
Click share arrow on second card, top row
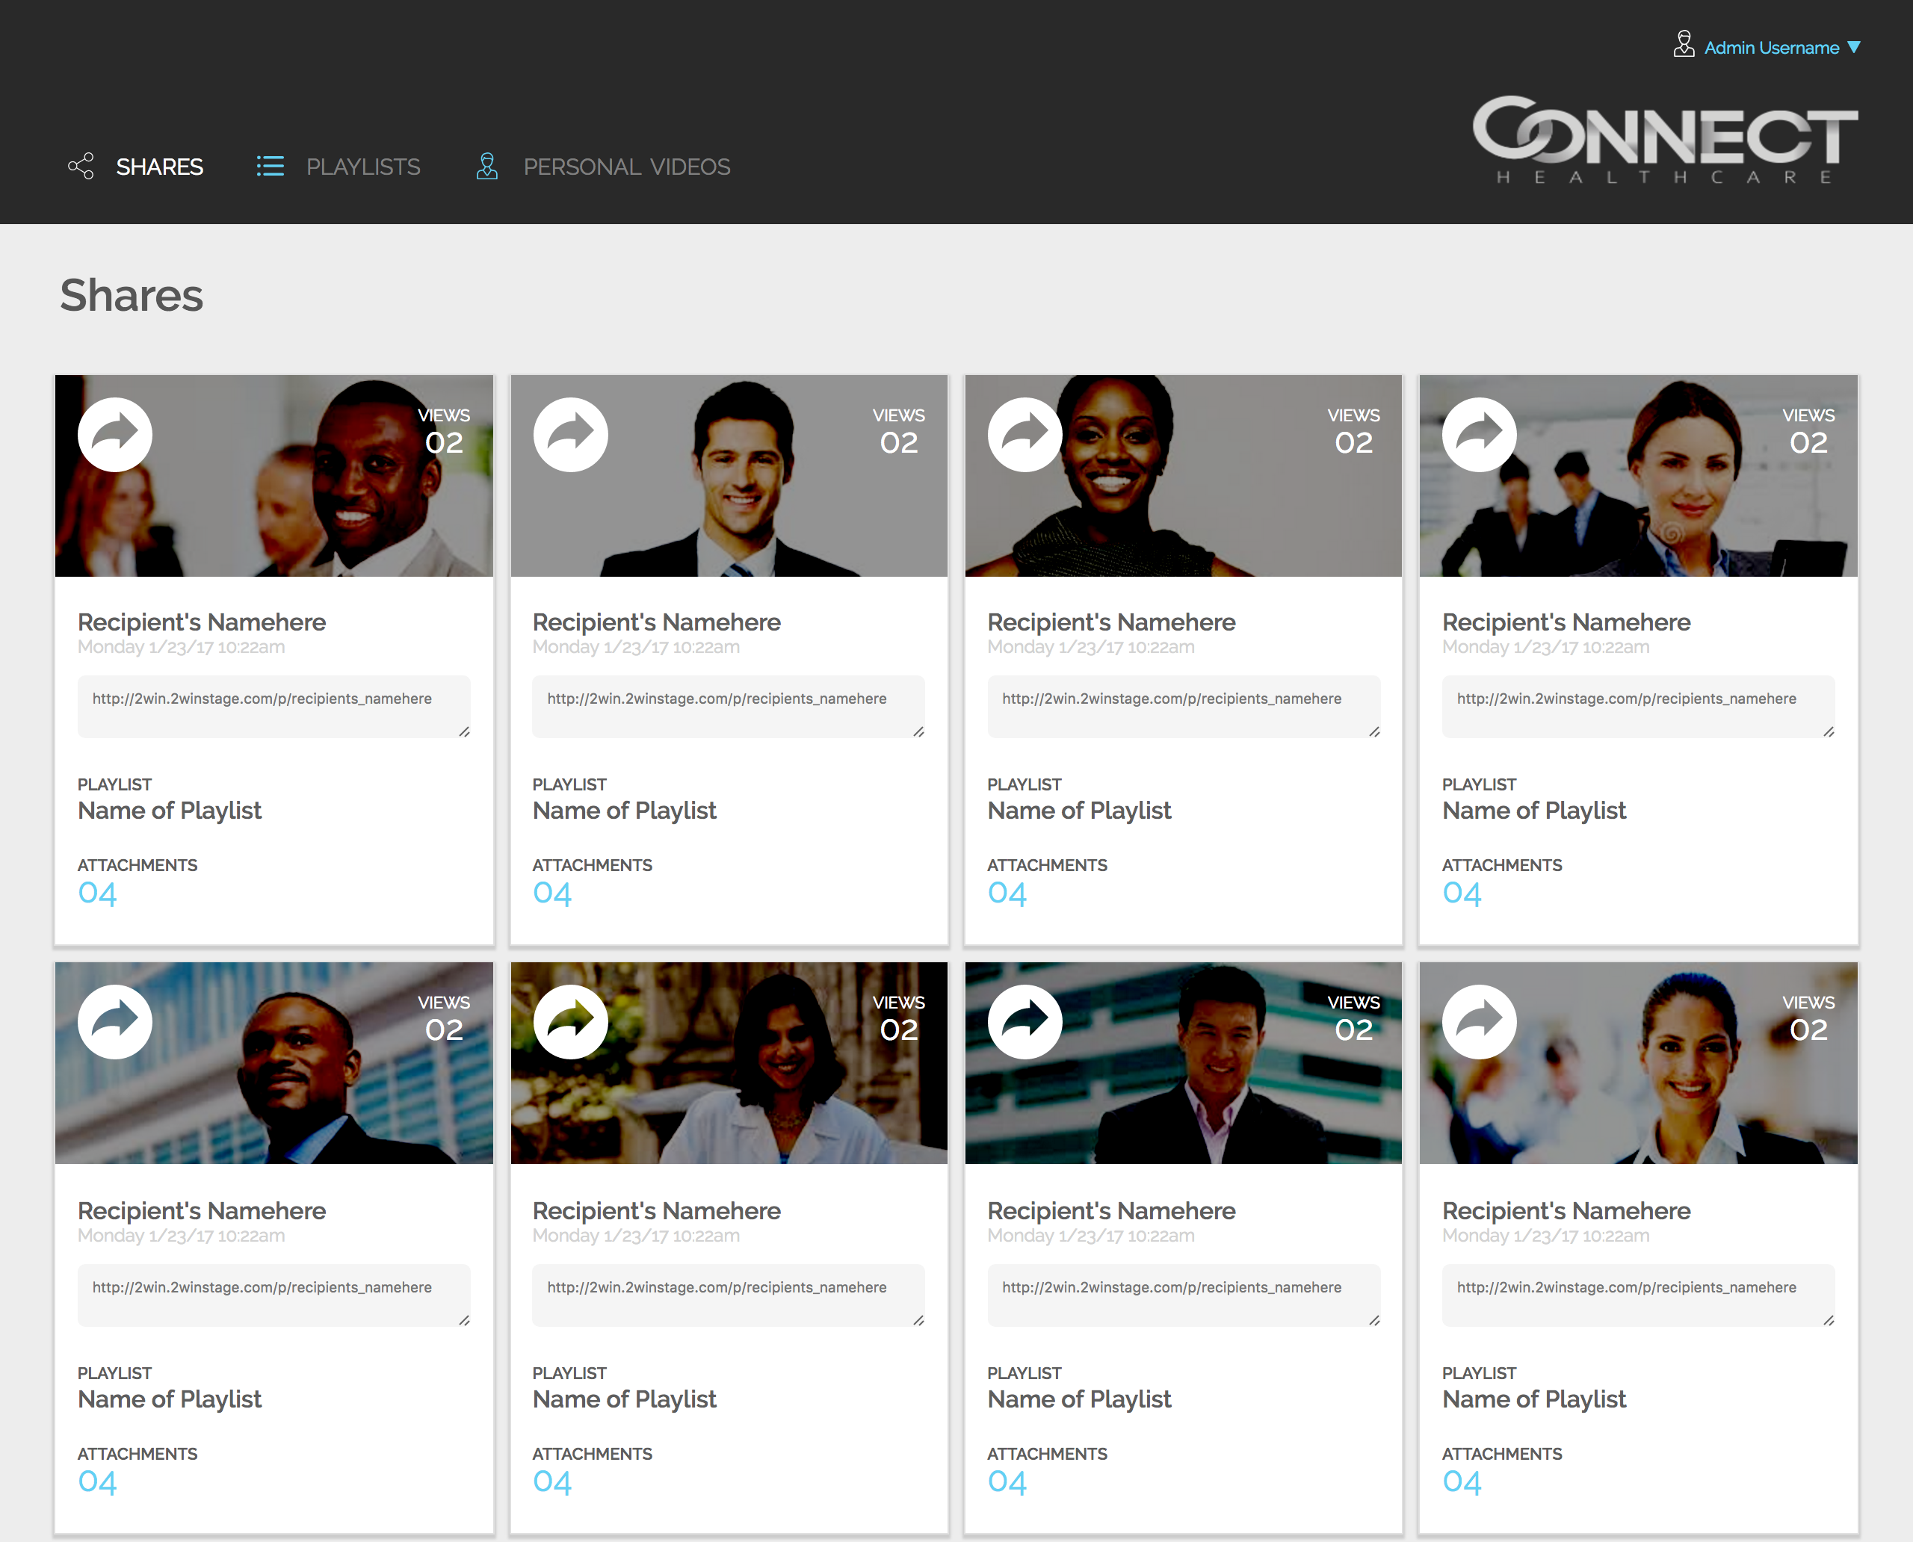click(569, 434)
